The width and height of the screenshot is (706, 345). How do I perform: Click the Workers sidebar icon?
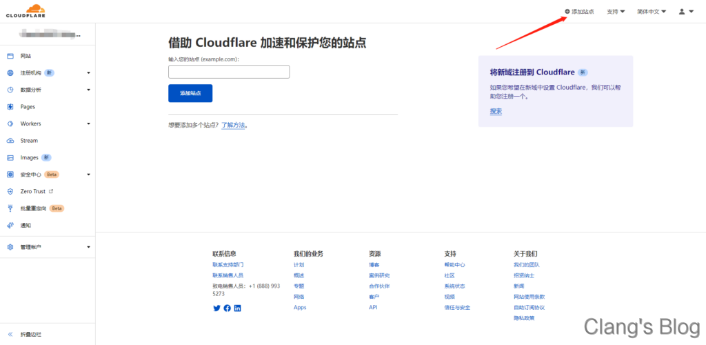(x=10, y=124)
